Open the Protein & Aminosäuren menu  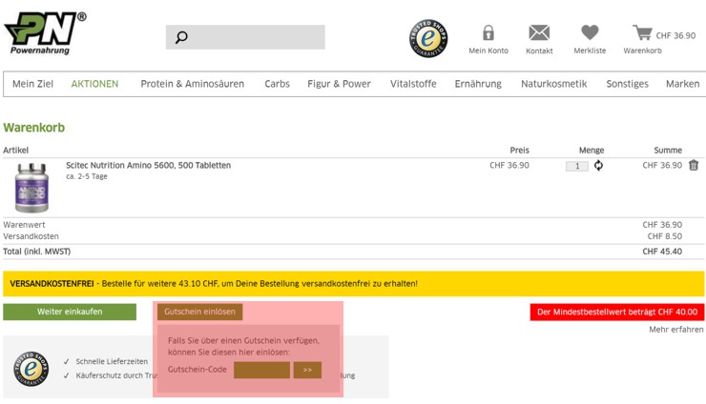point(192,84)
